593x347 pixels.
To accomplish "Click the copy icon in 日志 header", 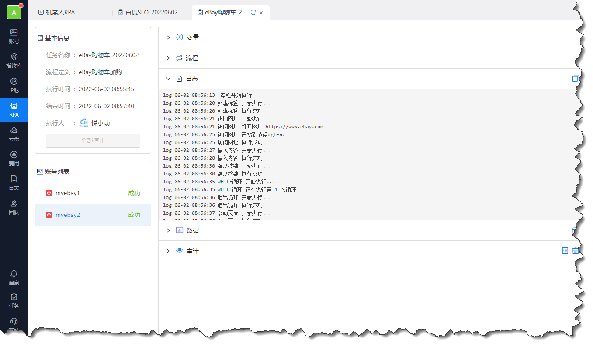I will point(575,79).
